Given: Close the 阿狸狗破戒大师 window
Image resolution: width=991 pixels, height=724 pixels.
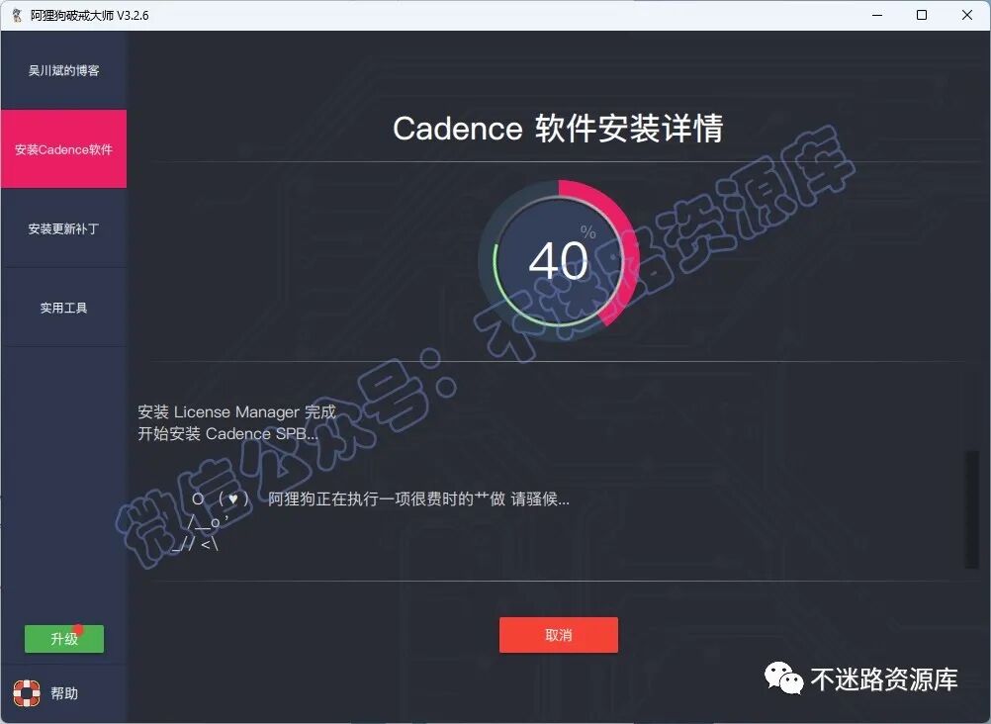Looking at the screenshot, I should [967, 15].
